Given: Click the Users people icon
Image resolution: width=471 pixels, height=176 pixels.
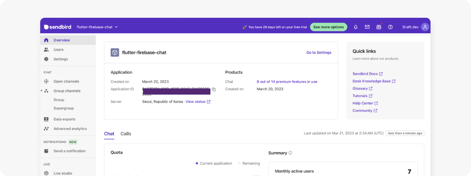Looking at the screenshot, I should [x=46, y=50].
